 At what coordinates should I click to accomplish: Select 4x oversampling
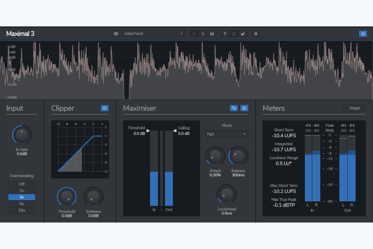(22, 197)
